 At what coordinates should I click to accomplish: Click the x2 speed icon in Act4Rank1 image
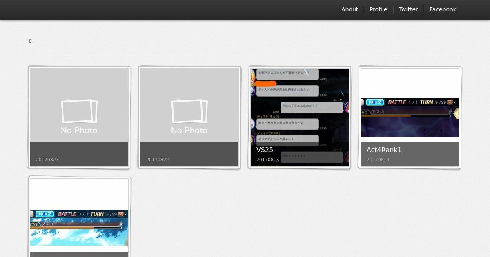pyautogui.click(x=375, y=102)
